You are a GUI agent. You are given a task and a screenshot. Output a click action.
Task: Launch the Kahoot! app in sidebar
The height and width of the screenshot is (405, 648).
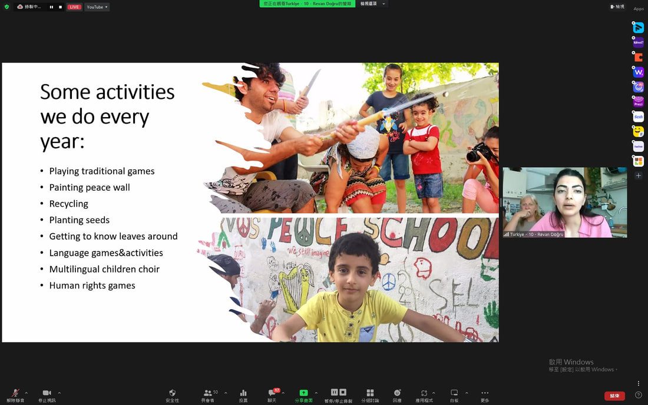tap(638, 42)
